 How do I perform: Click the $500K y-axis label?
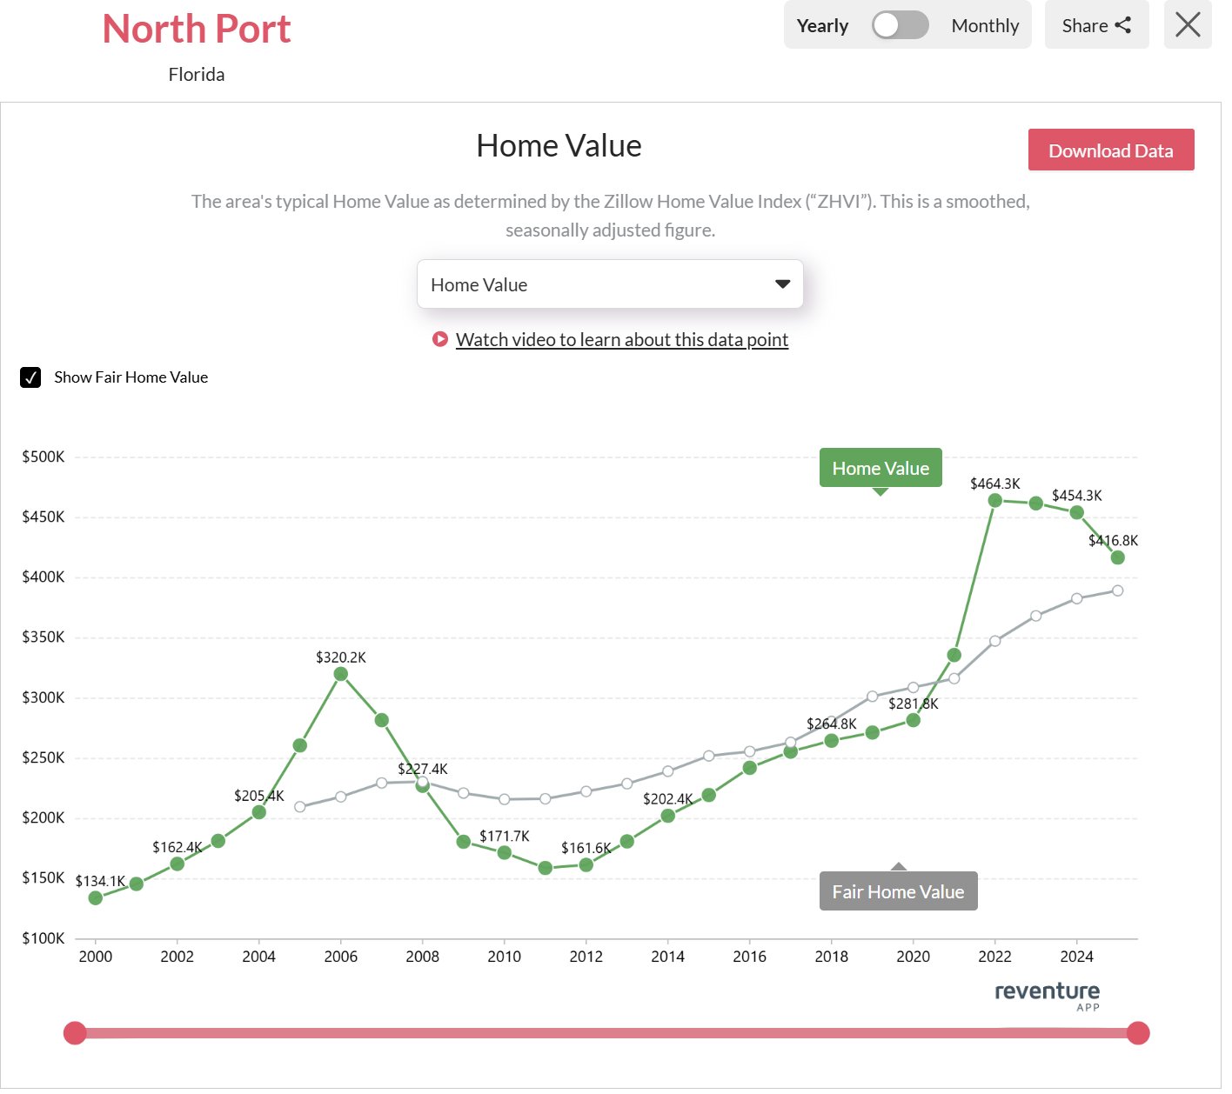point(44,457)
